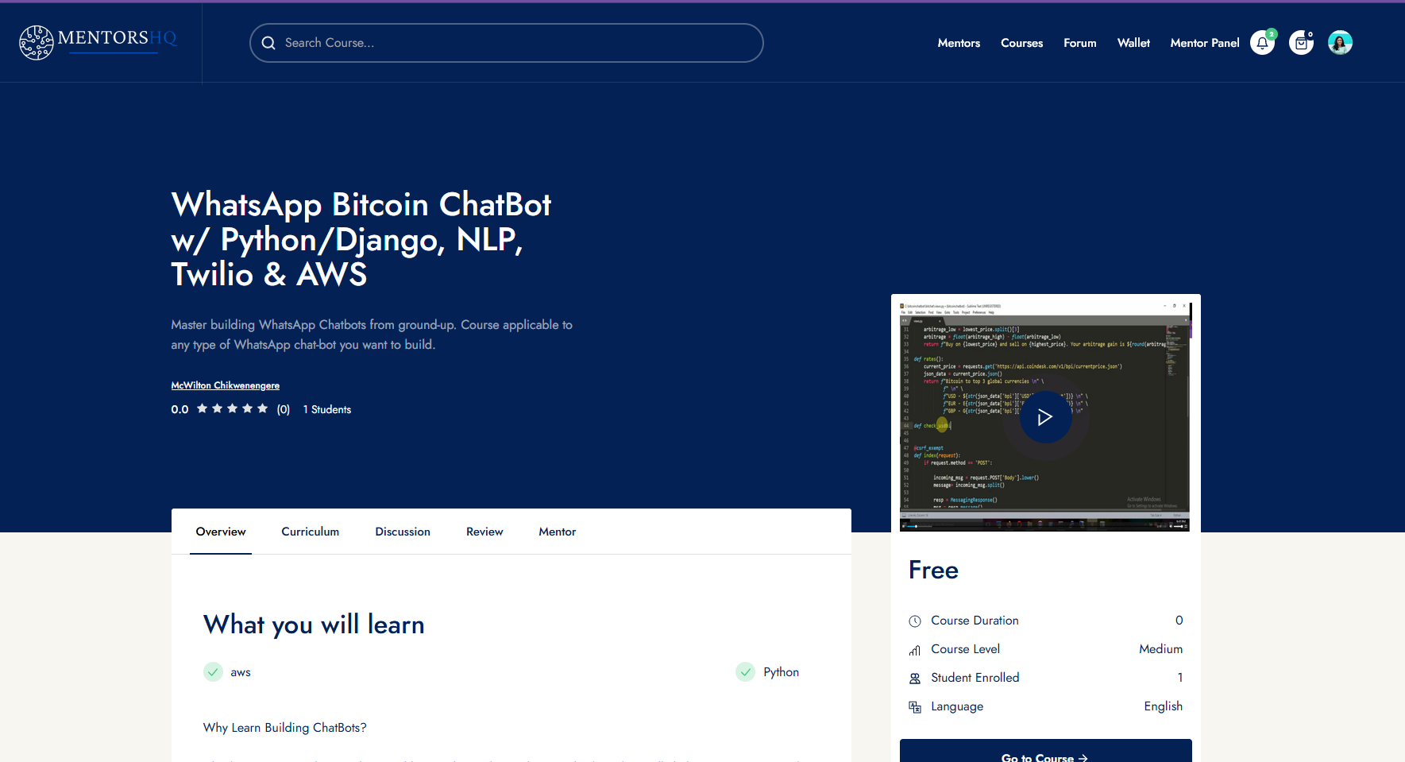Viewport: 1405px width, 762px height.
Task: Open the user profile avatar
Action: pos(1340,43)
